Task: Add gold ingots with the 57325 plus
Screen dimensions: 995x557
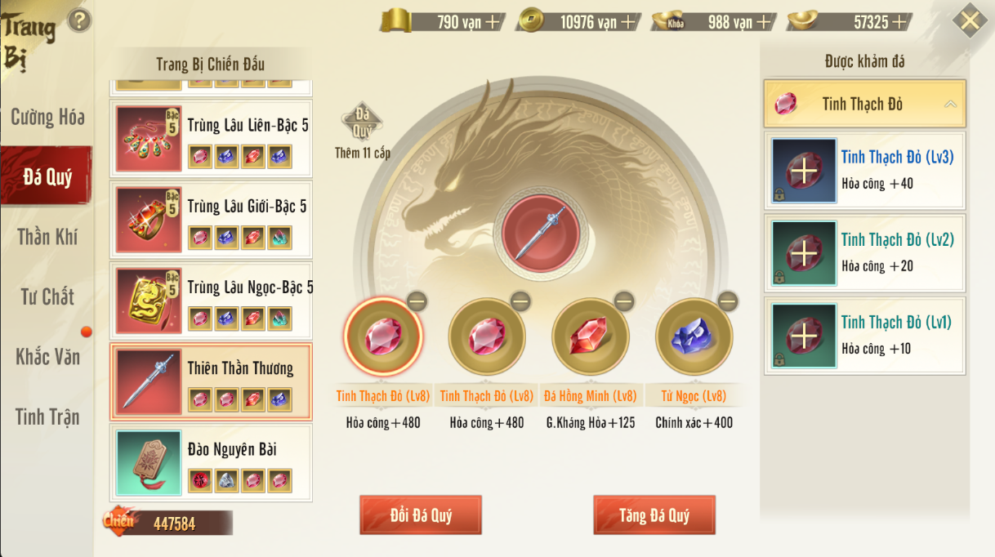Action: pyautogui.click(x=899, y=22)
